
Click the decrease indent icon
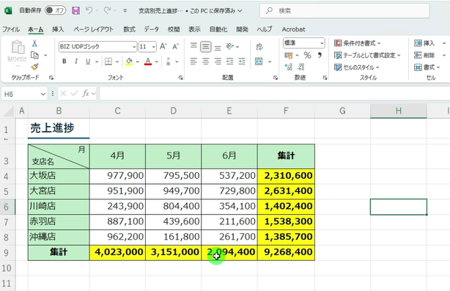coord(230,62)
